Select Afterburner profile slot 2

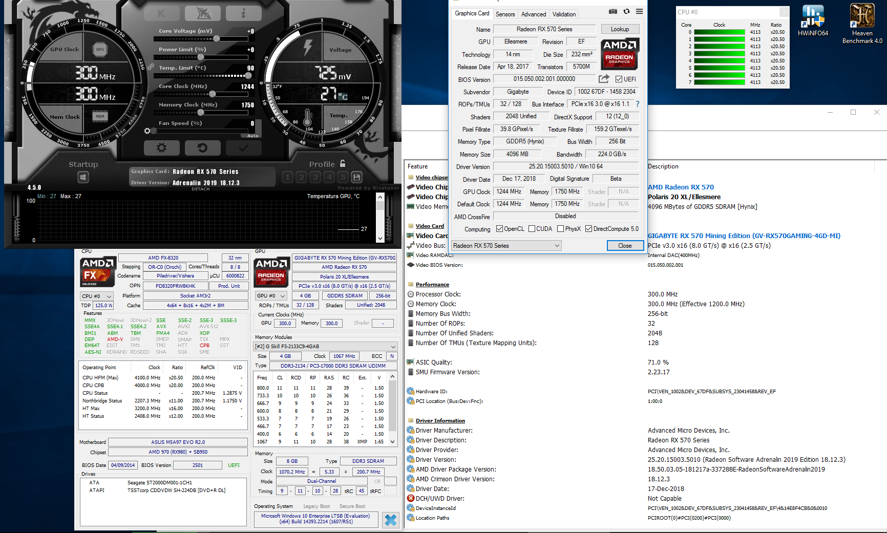point(302,177)
